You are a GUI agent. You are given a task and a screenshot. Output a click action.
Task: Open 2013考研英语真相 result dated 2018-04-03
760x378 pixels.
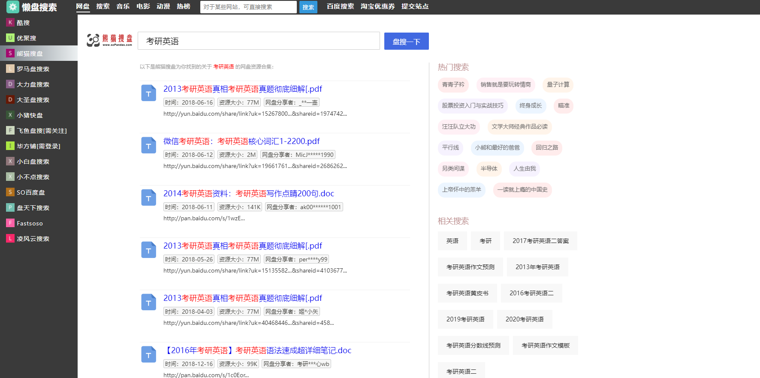pos(243,298)
